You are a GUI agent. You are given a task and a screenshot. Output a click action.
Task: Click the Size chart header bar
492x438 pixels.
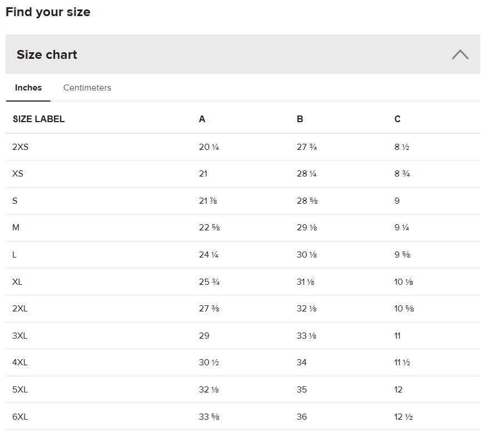pos(243,54)
